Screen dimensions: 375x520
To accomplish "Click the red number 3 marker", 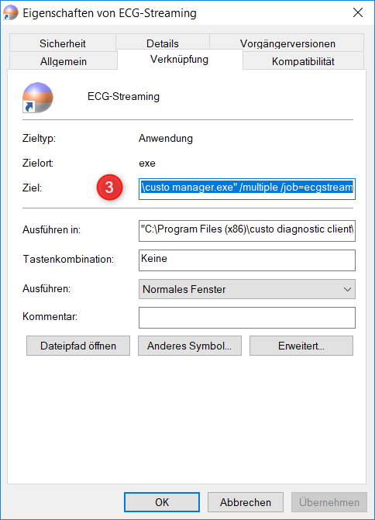I will (x=110, y=188).
